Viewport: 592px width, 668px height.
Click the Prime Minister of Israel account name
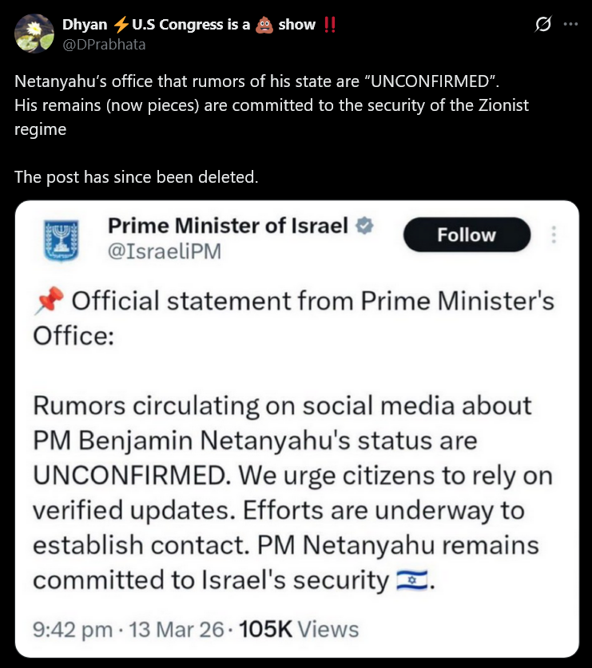pyautogui.click(x=228, y=226)
